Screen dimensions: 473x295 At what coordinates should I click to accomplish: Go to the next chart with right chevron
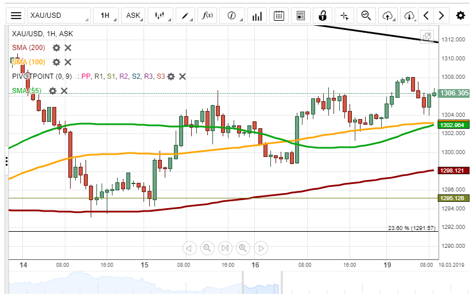(x=441, y=16)
